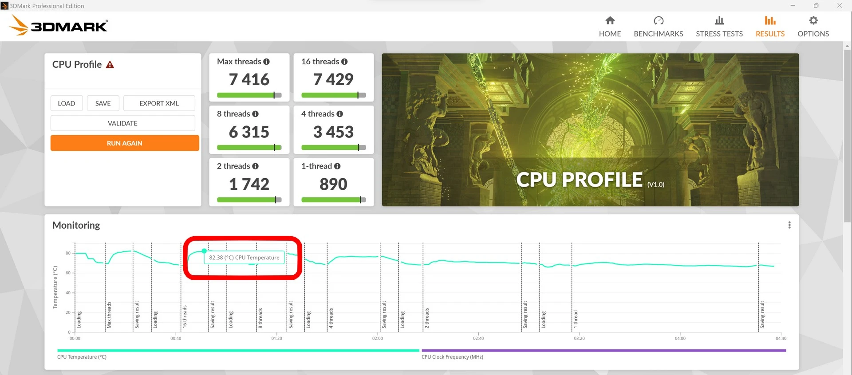Click the Max threads score bar
The height and width of the screenshot is (375, 852).
(x=249, y=95)
